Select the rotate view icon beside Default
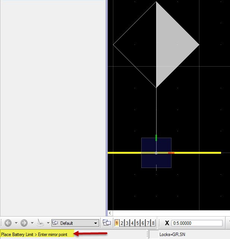Screen dimensions: 230x239 point(40,223)
